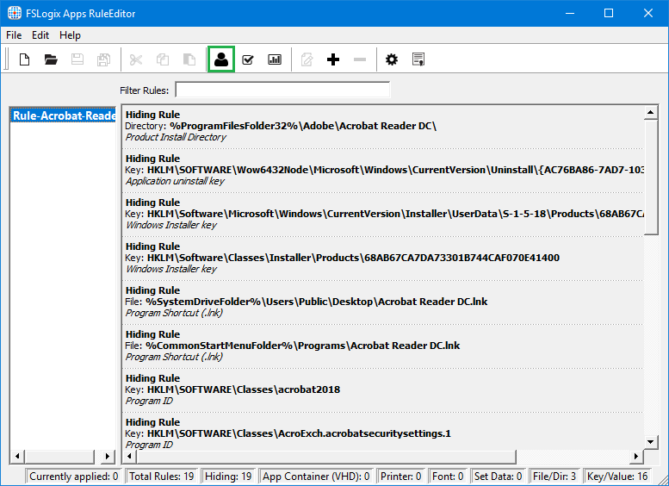Open an existing rule file with folder icon
This screenshot has width=669, height=486.
pyautogui.click(x=51, y=59)
